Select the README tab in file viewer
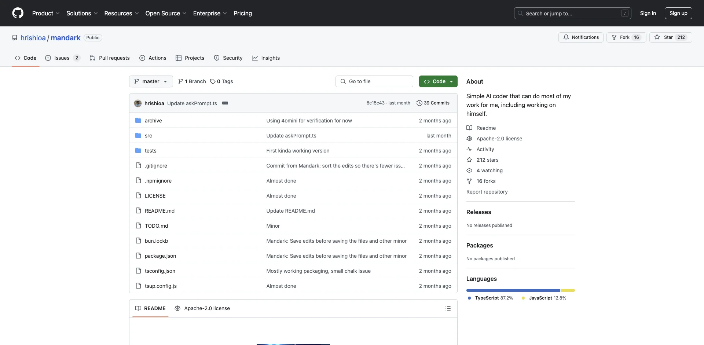Screen dimensions: 704x345 (x=150, y=308)
